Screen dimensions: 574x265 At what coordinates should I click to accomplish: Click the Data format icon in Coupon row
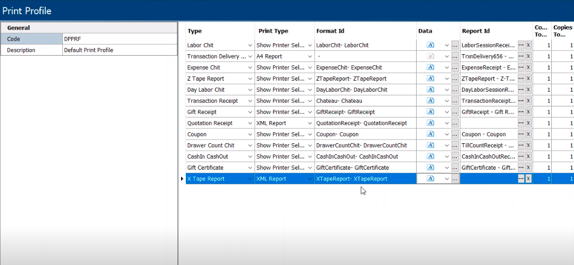430,134
